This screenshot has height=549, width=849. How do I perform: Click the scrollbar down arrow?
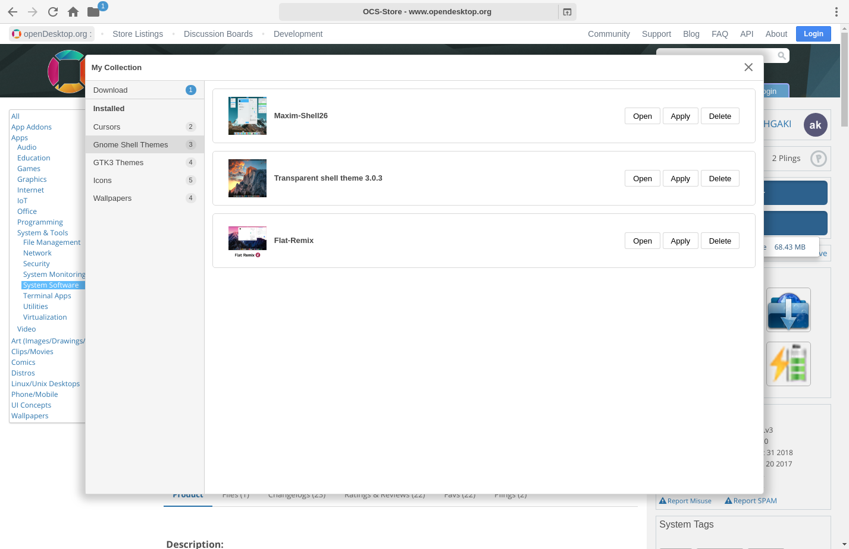point(844,544)
